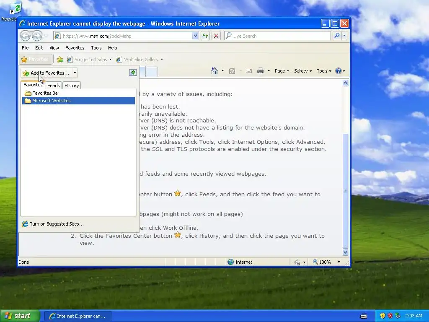Click Turn on Suggested Sites link

[x=53, y=224]
